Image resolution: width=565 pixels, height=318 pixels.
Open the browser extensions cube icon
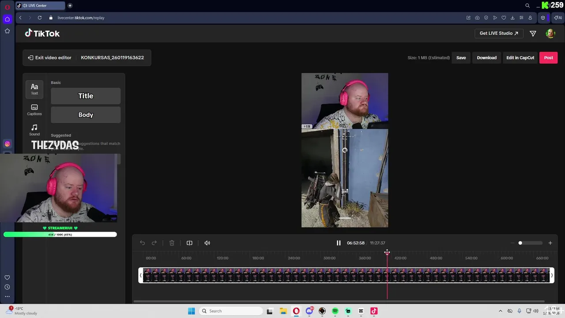(543, 18)
